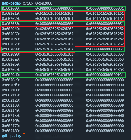Click top chunk size value 0x0000000000020f31

pos(105,75)
